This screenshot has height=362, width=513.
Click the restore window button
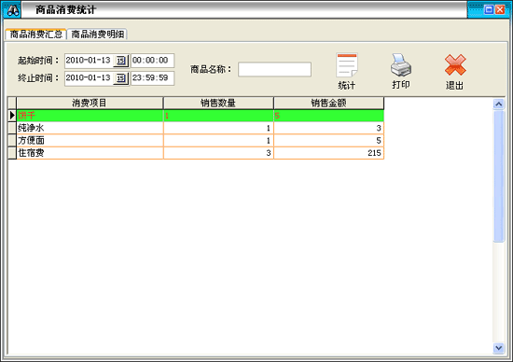pyautogui.click(x=489, y=10)
